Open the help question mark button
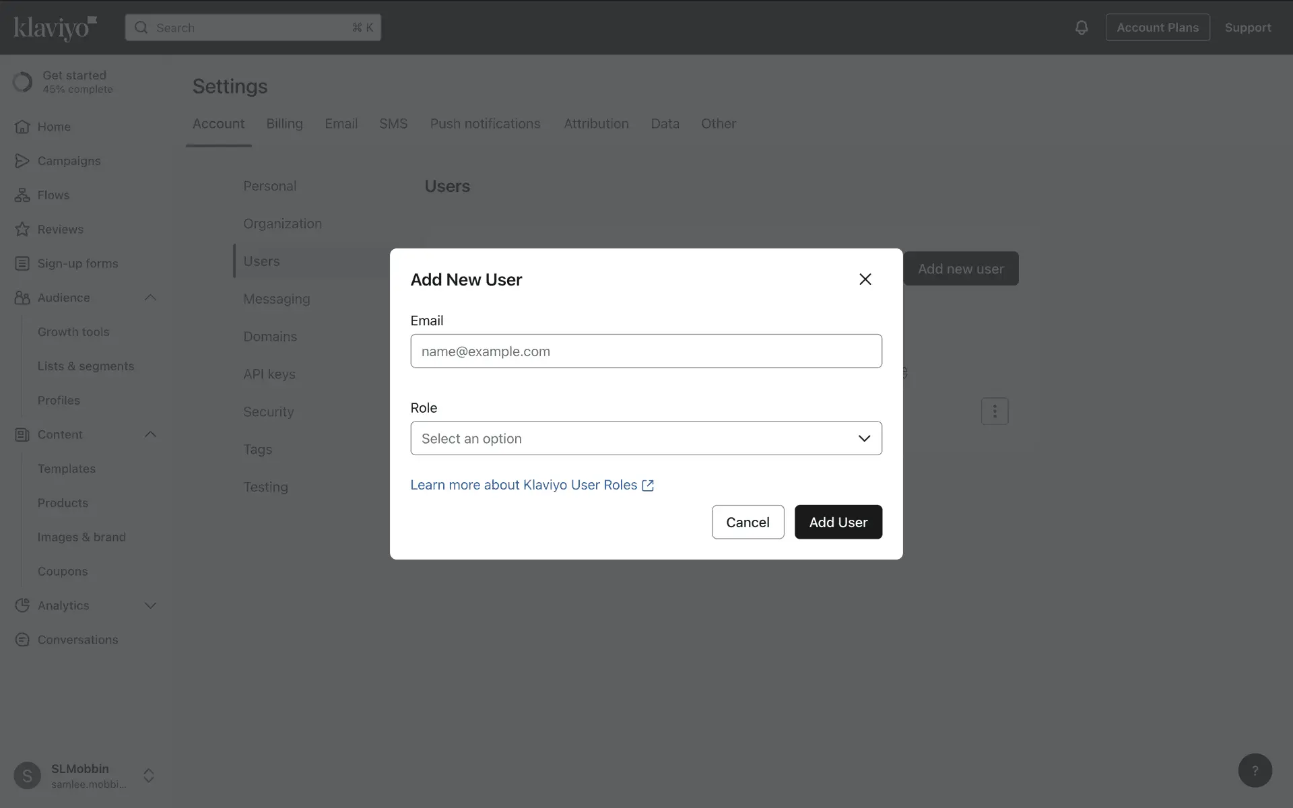 coord(1255,770)
